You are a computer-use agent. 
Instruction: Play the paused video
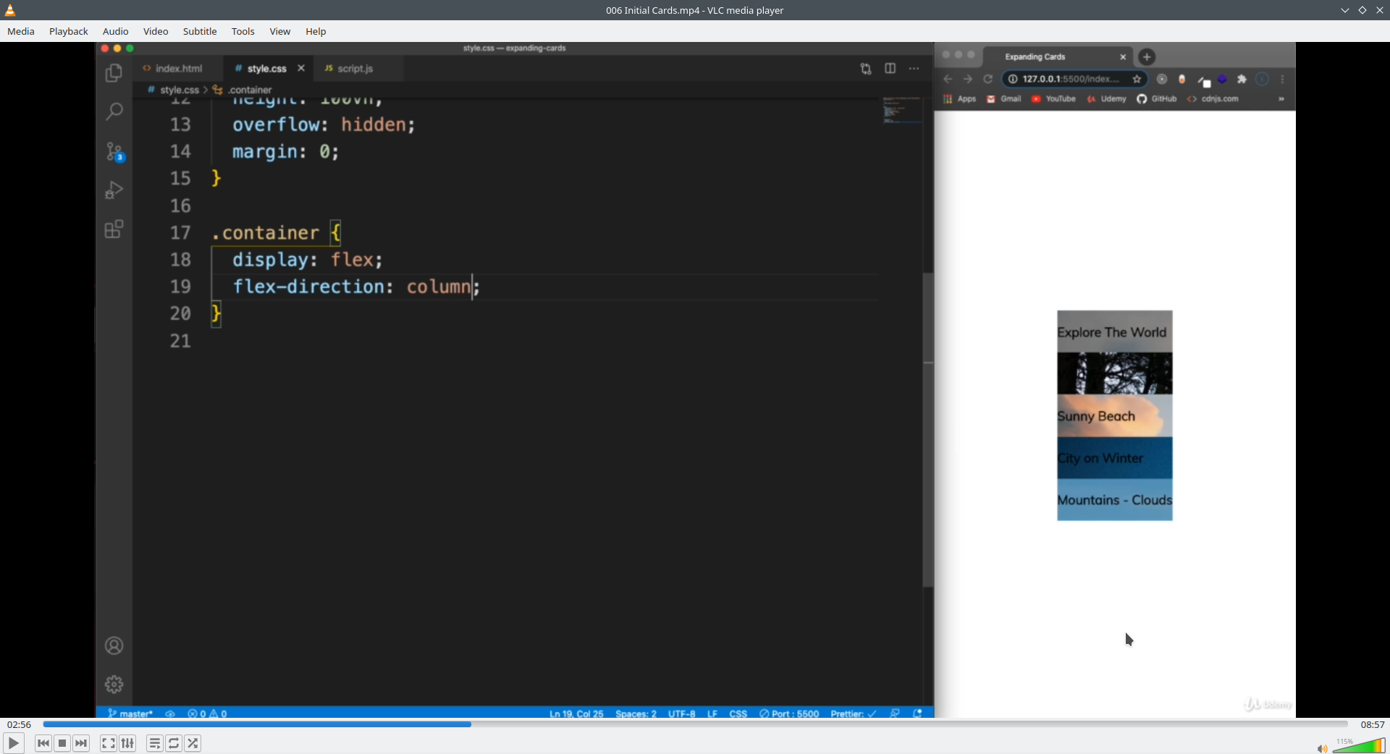[x=14, y=743]
